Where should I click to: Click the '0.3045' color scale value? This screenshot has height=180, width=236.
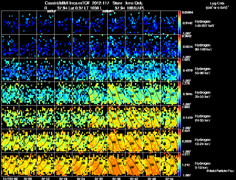coord(188,94)
